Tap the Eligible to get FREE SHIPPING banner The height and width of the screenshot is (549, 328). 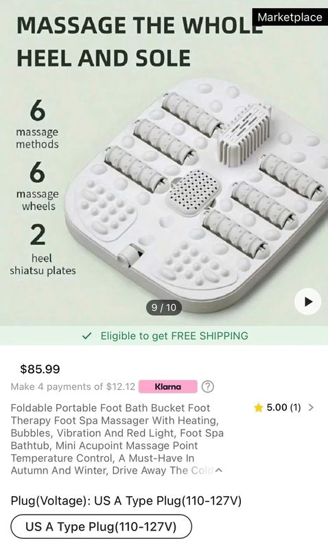pyautogui.click(x=164, y=336)
